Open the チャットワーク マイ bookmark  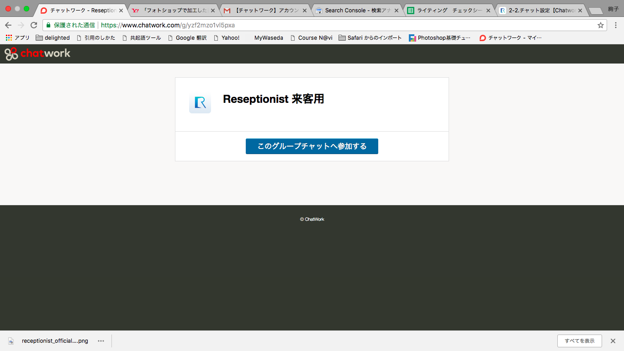point(510,38)
